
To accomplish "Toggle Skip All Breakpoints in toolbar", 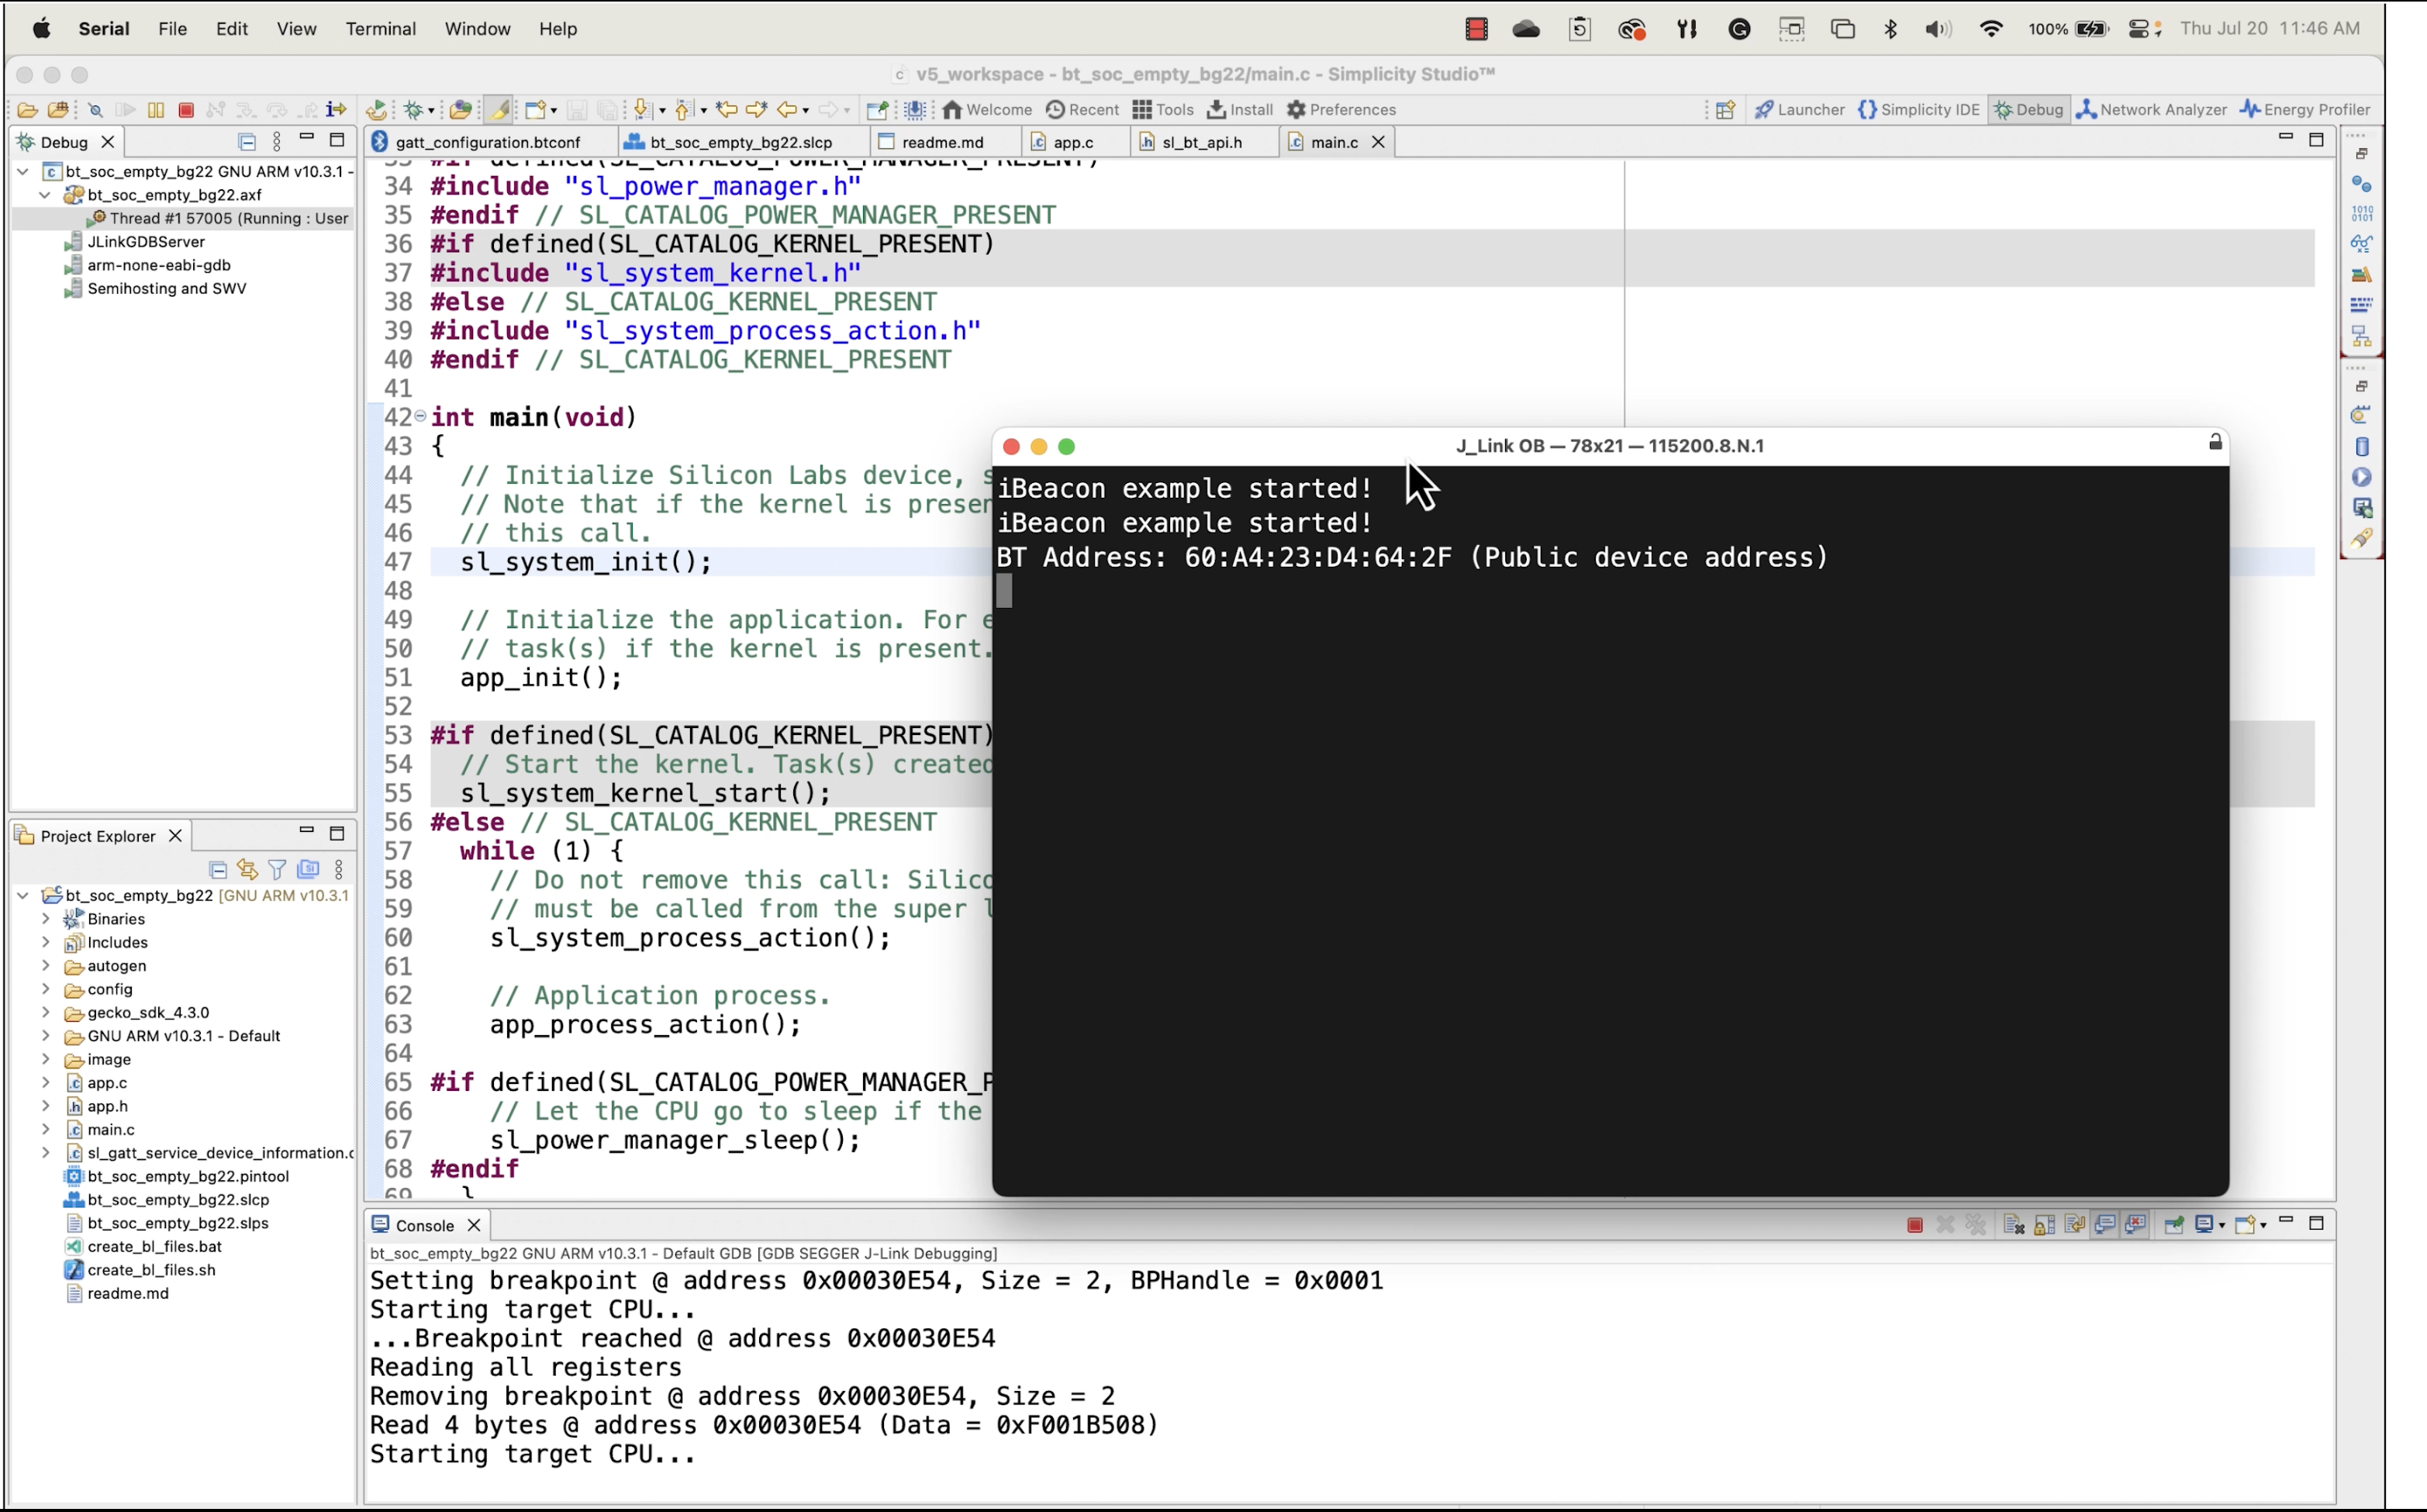I will tap(96, 110).
